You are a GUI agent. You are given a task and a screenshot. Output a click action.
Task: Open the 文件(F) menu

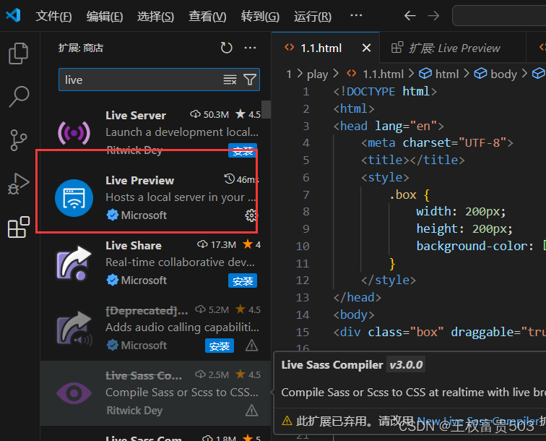pyautogui.click(x=53, y=16)
